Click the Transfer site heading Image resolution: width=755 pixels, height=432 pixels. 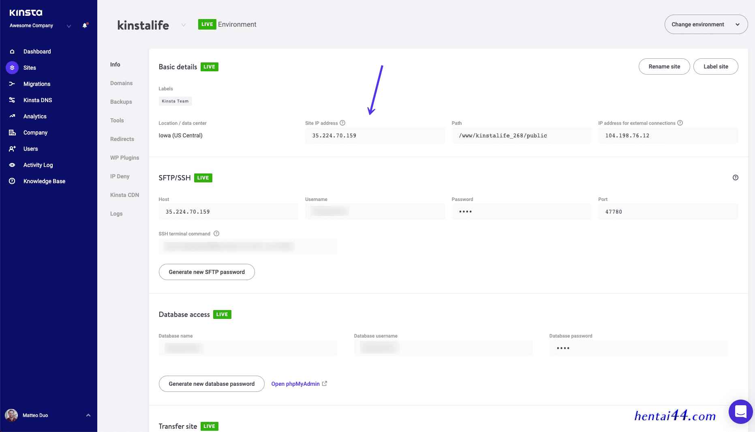[178, 426]
